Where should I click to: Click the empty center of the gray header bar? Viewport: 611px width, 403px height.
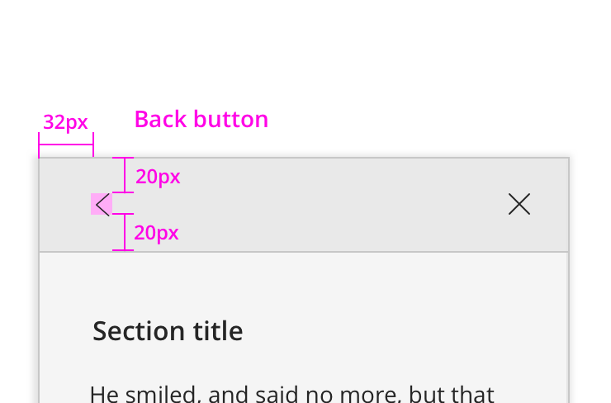point(305,204)
